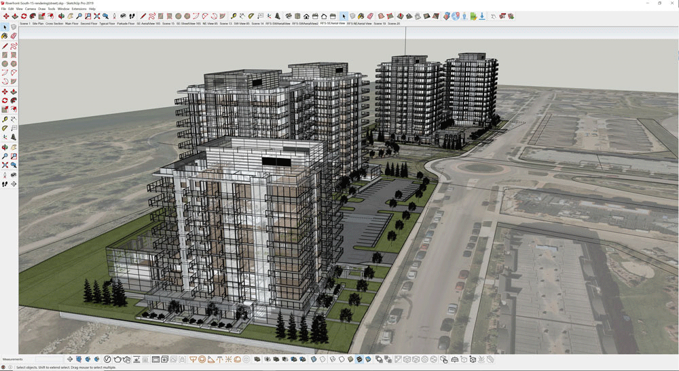This screenshot has height=371, width=679.
Task: Switch to the Scene 1 tab
Action: pos(25,23)
